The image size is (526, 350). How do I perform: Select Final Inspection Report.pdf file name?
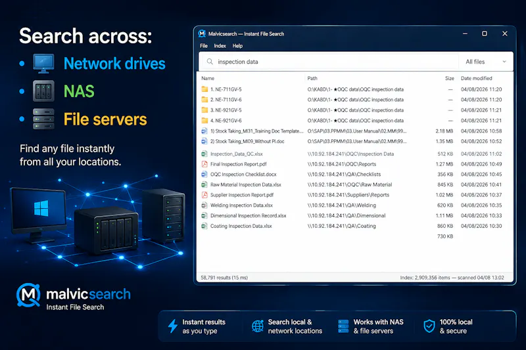point(239,164)
